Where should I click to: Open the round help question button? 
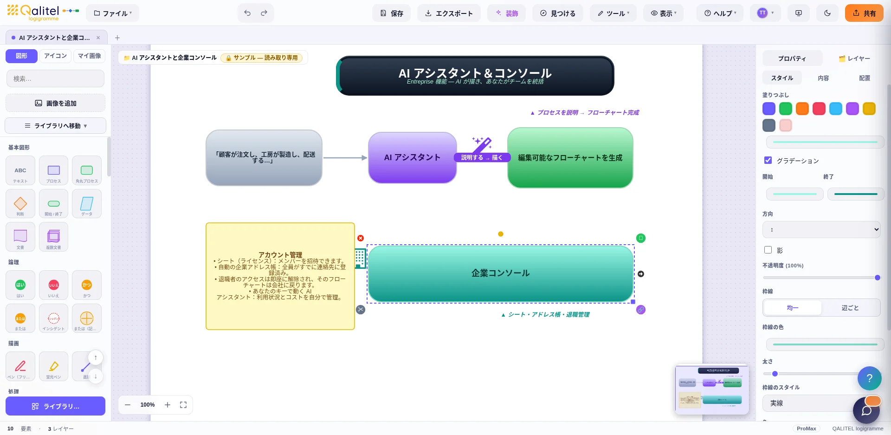(x=870, y=378)
